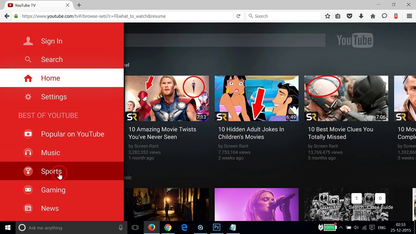Screen dimensions: 416x234
Task: Open a new tab with plus button
Action: [79, 5]
